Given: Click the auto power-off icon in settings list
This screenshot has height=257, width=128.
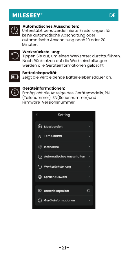Looking at the screenshot, I should pyautogui.click(x=40, y=157).
